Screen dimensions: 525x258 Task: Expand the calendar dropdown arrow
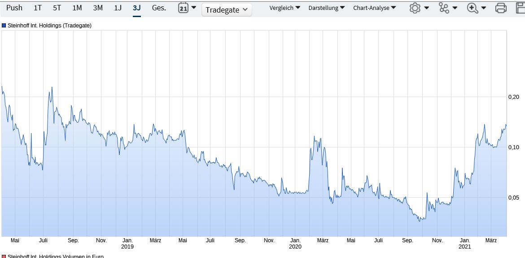(193, 7)
